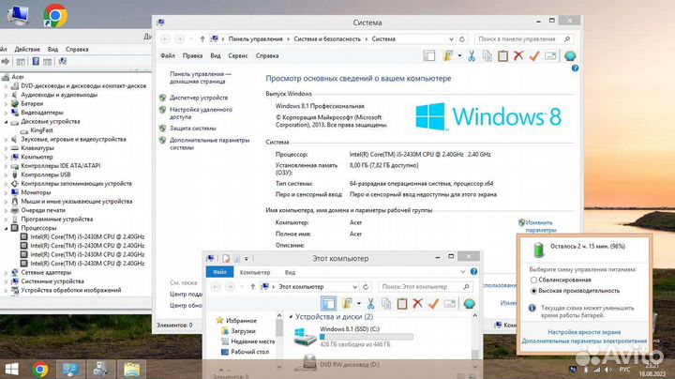The height and width of the screenshot is (379, 675).
Task: Collapse Дисковые устройства node in Device Manager
Action: [6, 122]
